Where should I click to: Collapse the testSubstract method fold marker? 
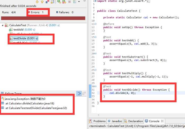tap(96, 54)
